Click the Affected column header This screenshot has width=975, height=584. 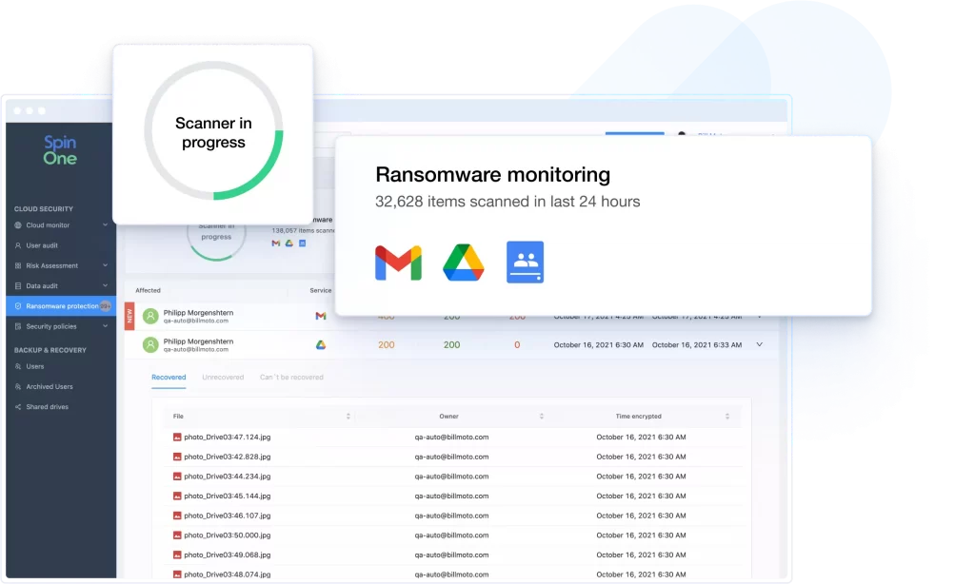tap(148, 290)
